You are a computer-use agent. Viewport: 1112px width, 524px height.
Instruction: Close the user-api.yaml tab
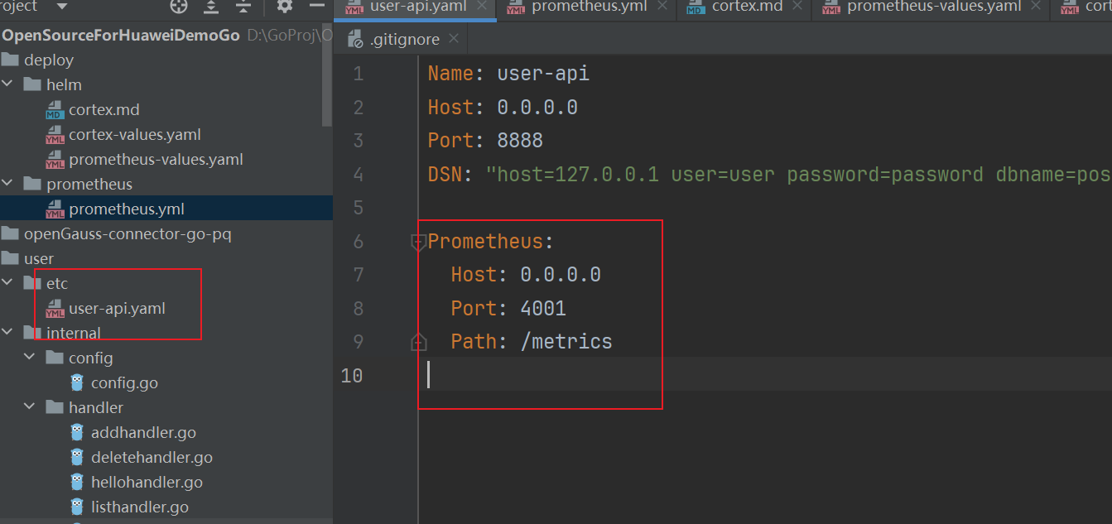[483, 7]
